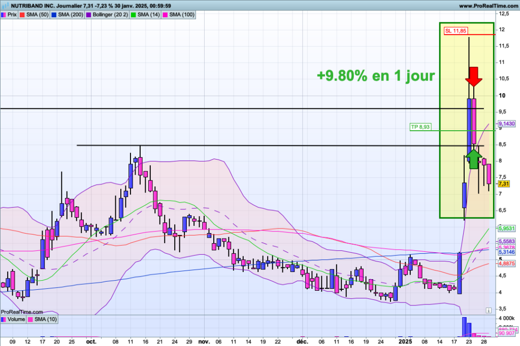Click the nov. label on the date axis
Image resolution: width=520 pixels, height=346 pixels.
204,342
